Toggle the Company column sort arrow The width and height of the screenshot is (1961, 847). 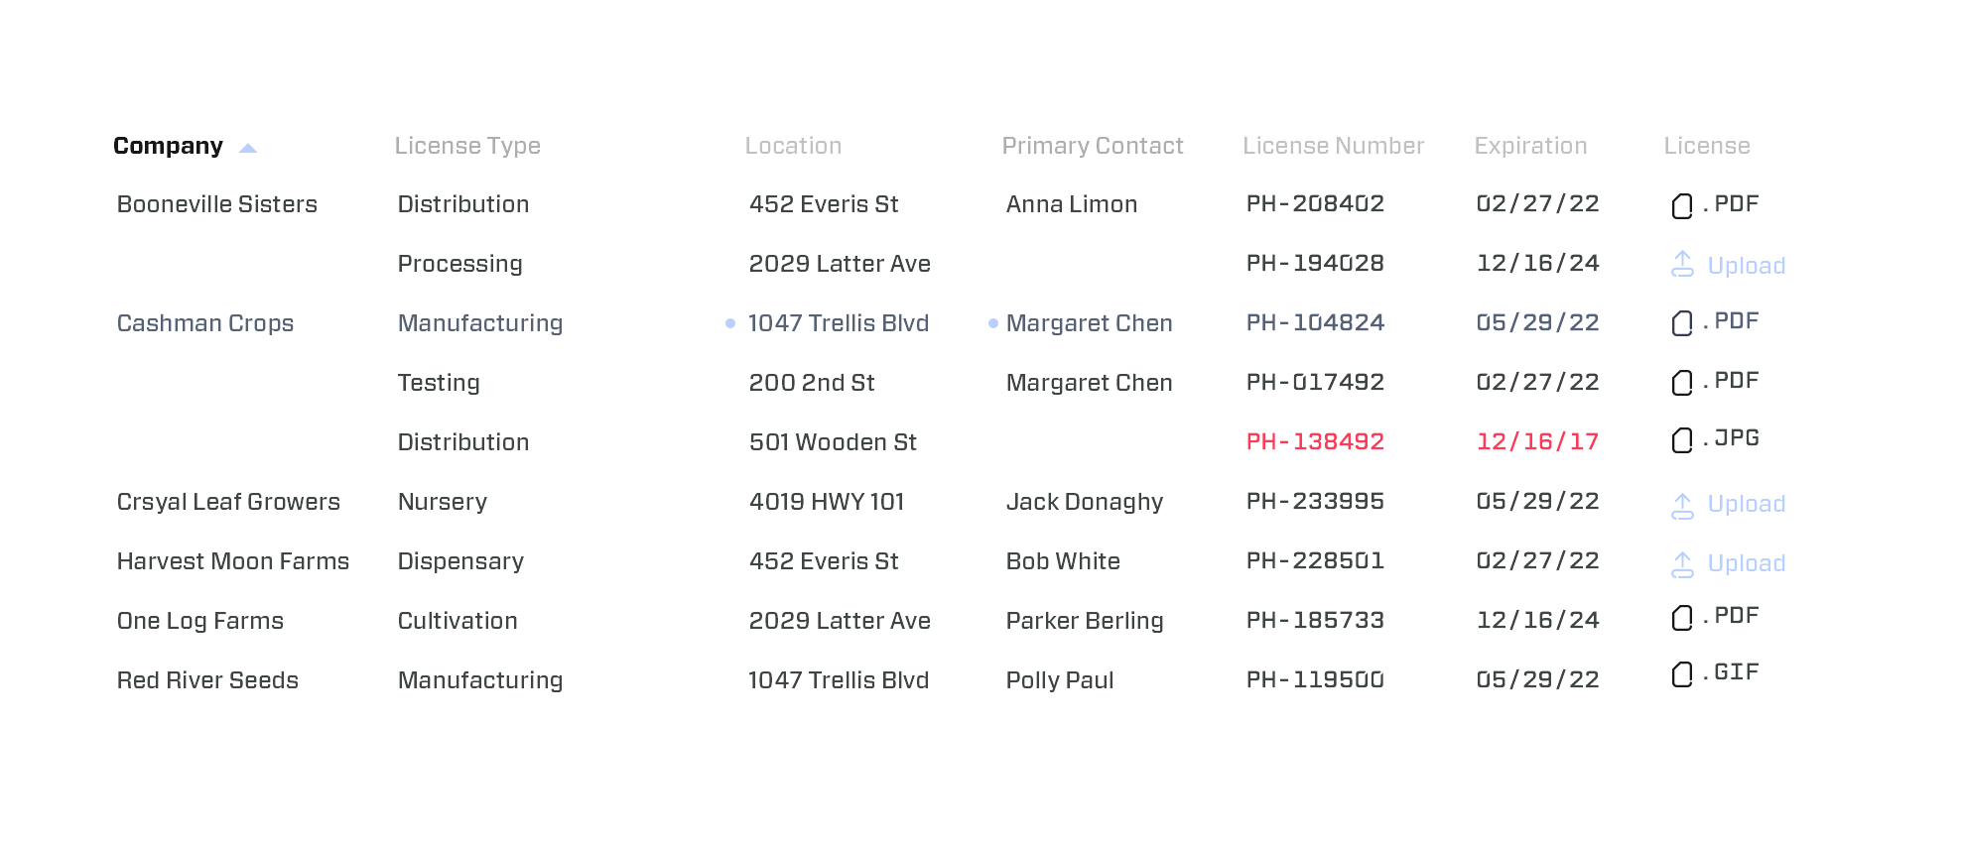coord(248,149)
